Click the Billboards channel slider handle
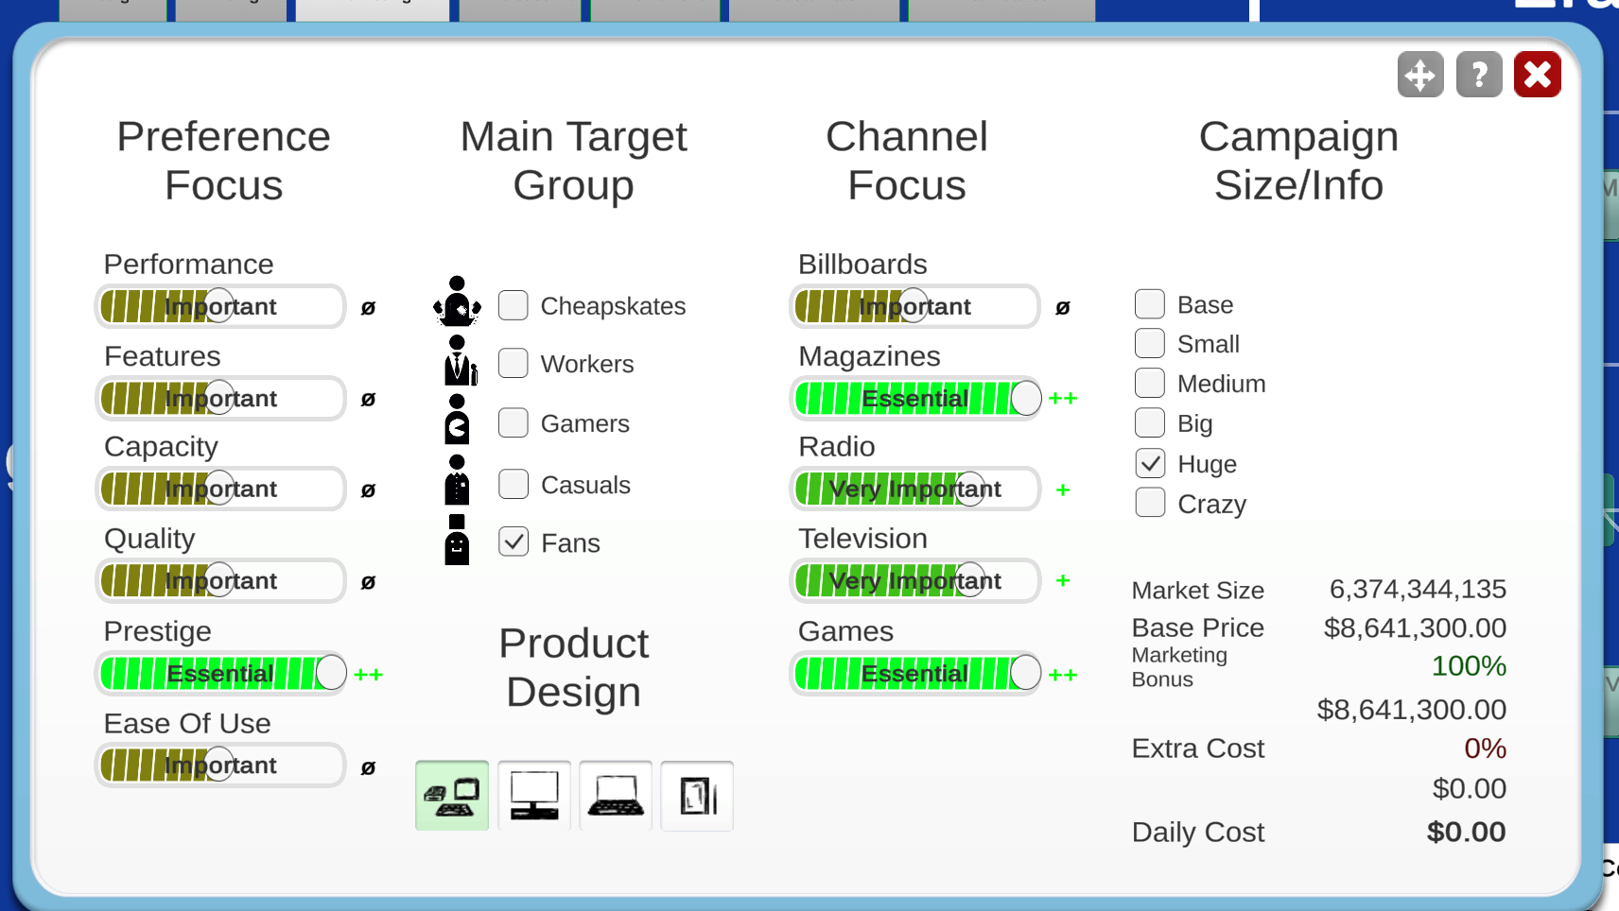1619x911 pixels. [x=914, y=306]
